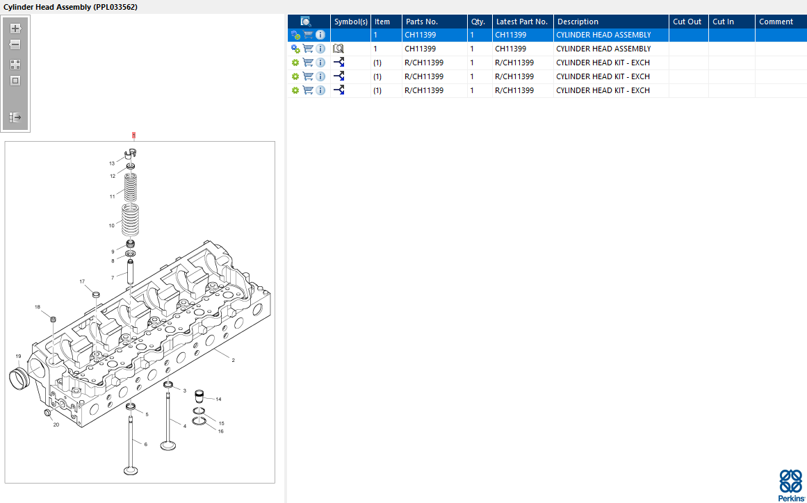Sort by the Symbol(s) column header
The height and width of the screenshot is (503, 807).
click(350, 22)
